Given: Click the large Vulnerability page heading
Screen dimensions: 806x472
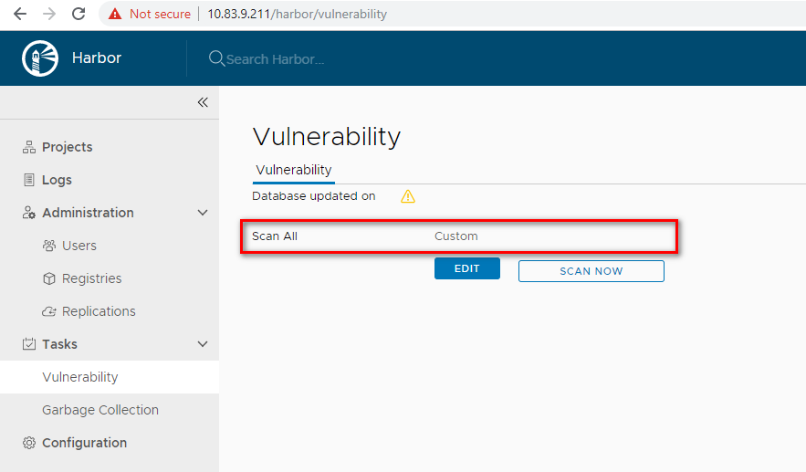Looking at the screenshot, I should [x=327, y=137].
